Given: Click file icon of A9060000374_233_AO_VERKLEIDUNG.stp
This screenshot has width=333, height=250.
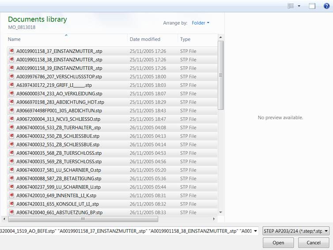Looking at the screenshot, I should tap(12, 93).
